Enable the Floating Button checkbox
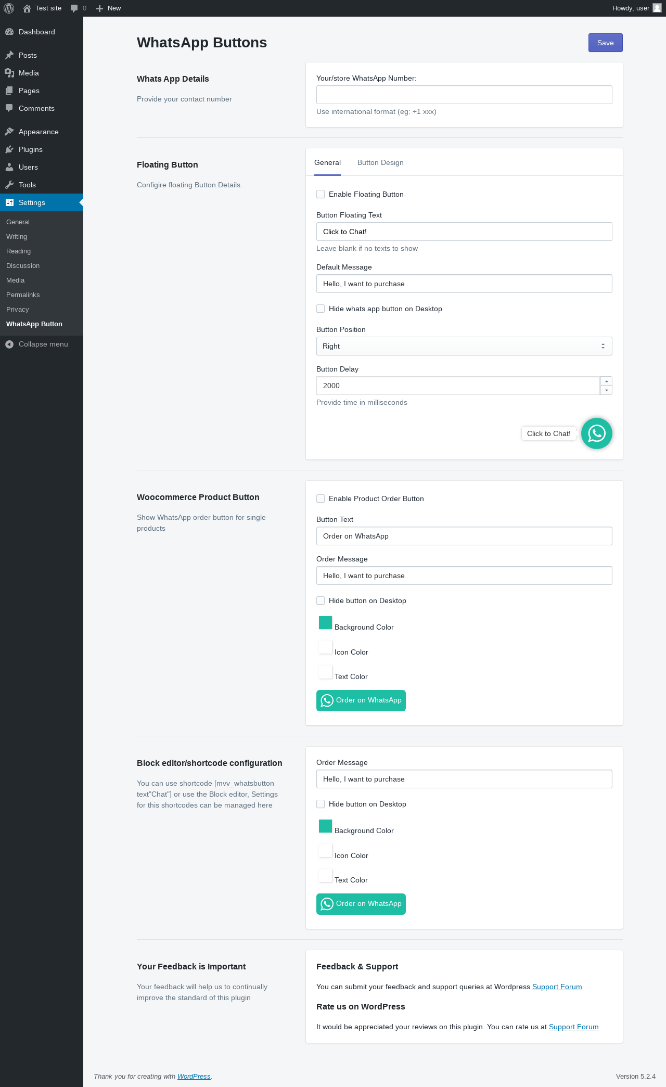 pos(321,194)
